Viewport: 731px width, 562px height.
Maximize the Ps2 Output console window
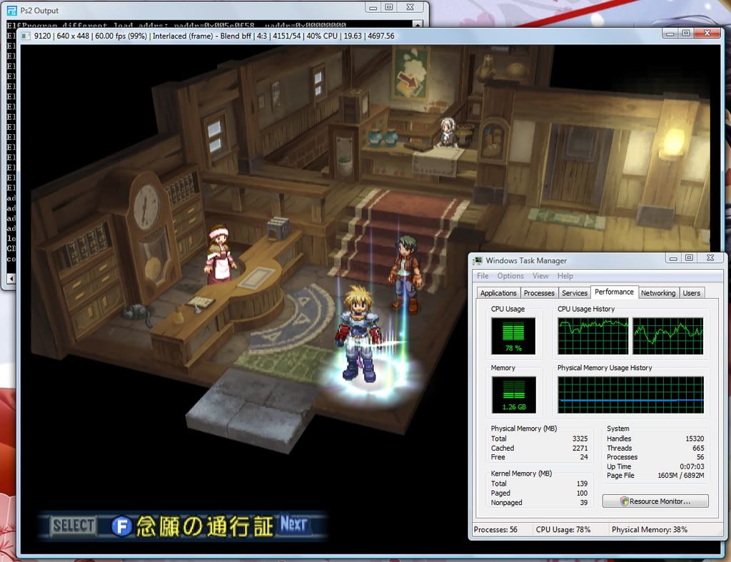pyautogui.click(x=389, y=7)
